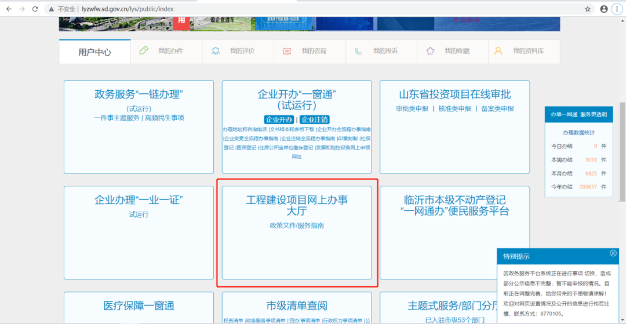Go back using the browser back arrow
Image resolution: width=626 pixels, height=324 pixels.
tap(9, 9)
